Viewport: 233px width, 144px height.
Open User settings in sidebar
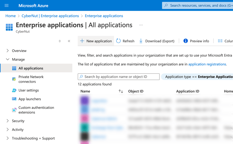[29, 90]
